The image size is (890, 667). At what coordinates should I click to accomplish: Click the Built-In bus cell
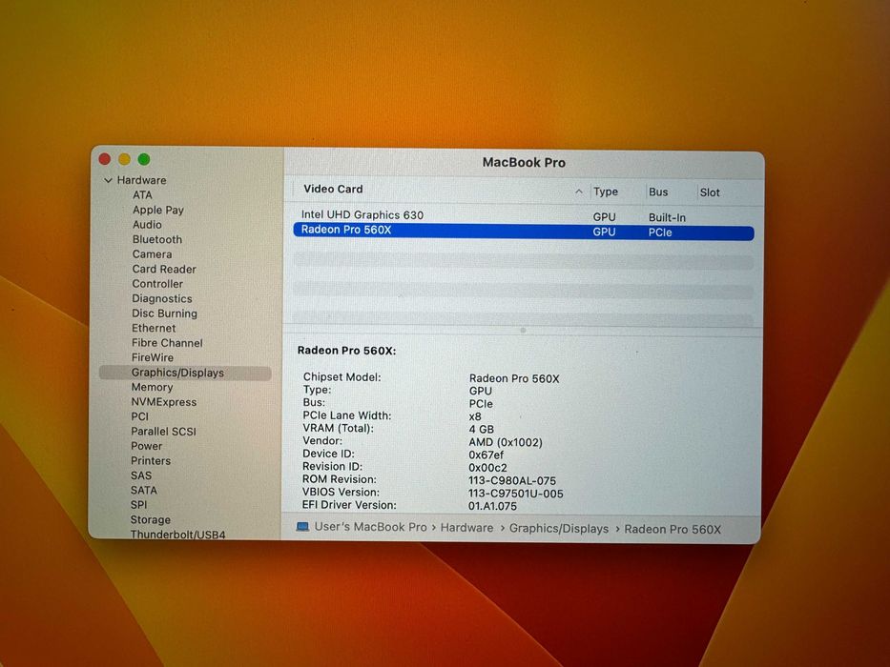pos(667,218)
